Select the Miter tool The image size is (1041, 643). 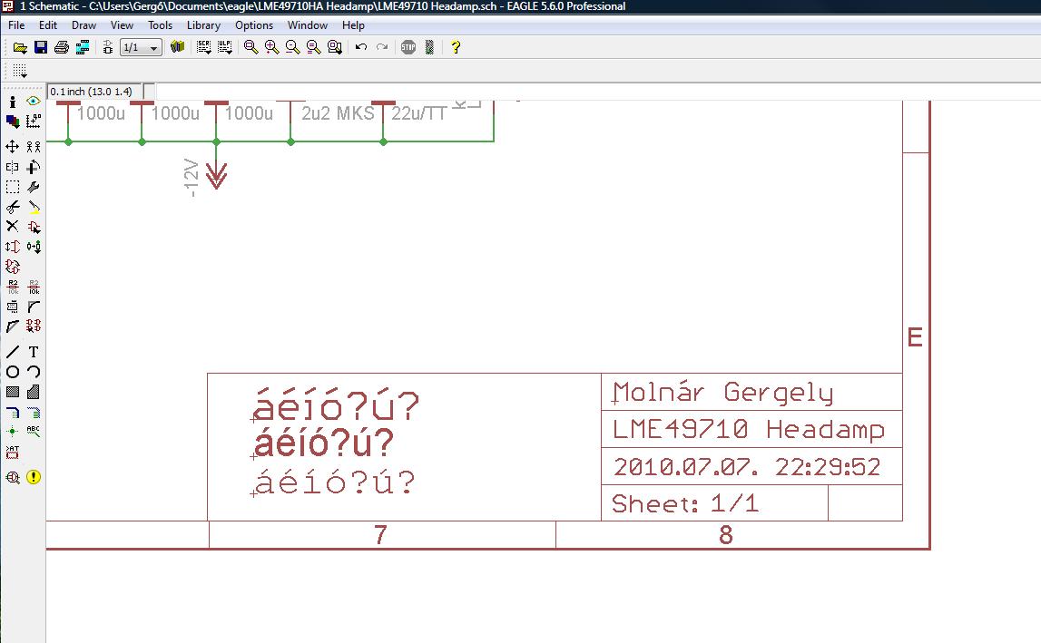[34, 307]
